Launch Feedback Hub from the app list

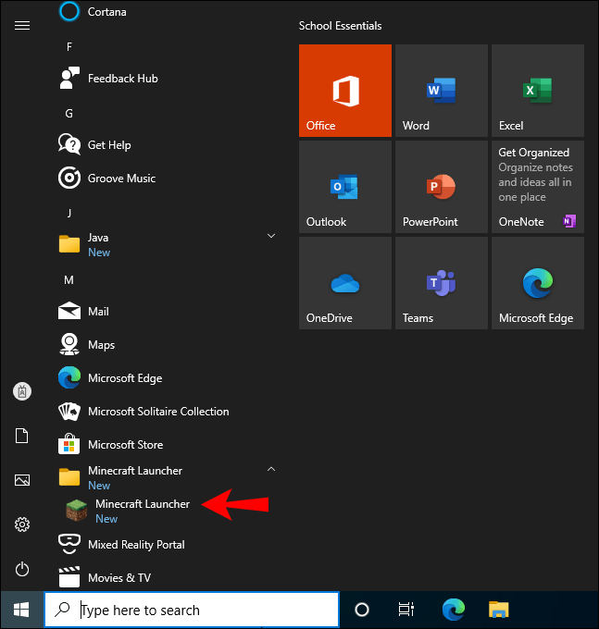[167, 79]
